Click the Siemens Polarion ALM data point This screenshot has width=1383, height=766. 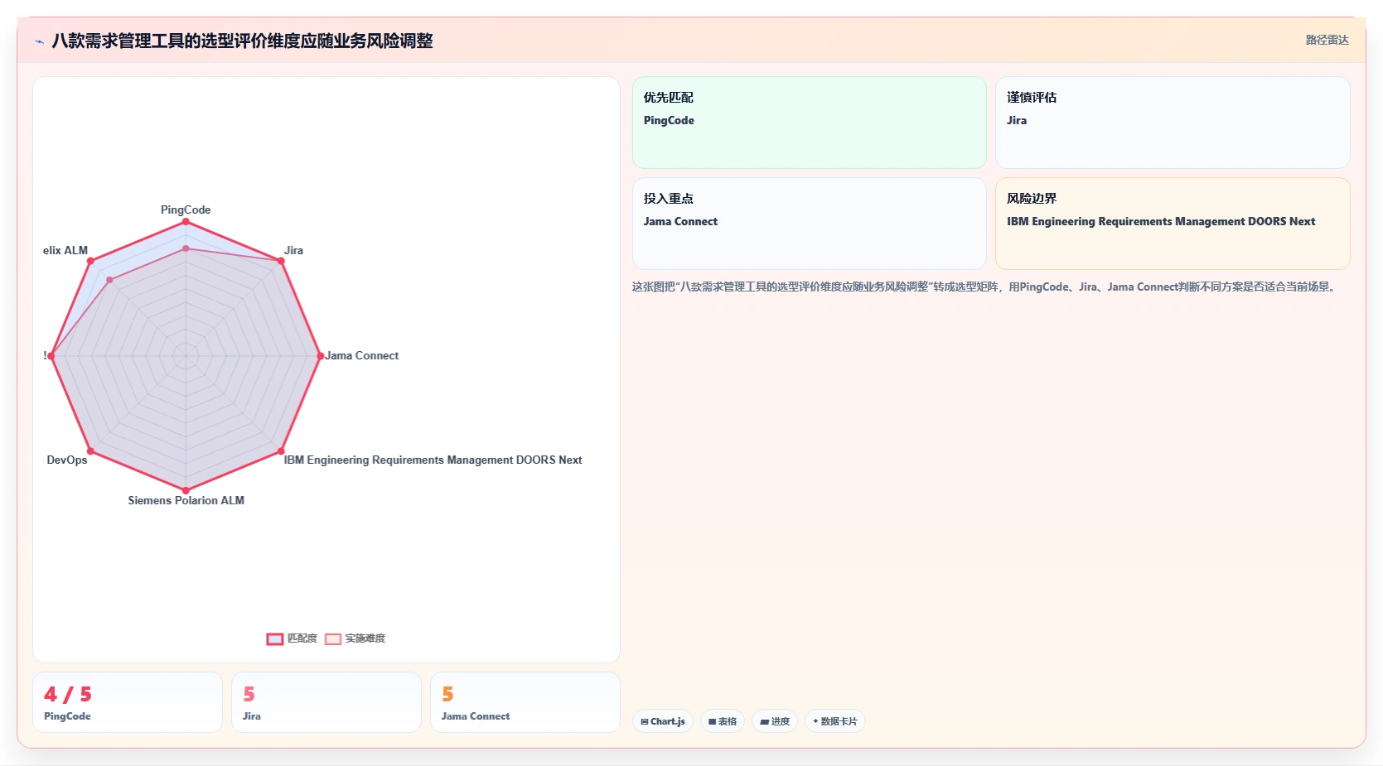[186, 490]
